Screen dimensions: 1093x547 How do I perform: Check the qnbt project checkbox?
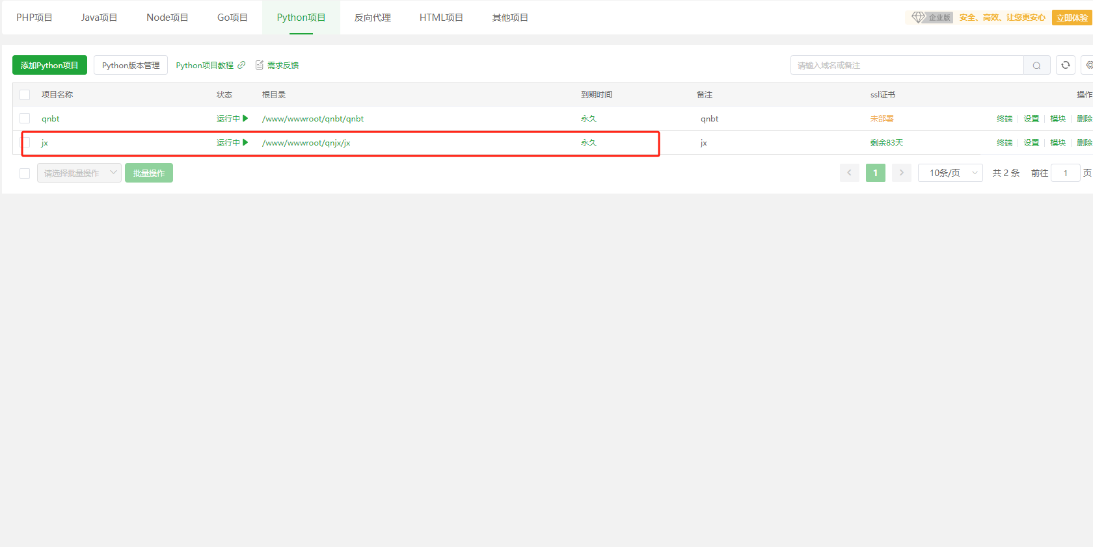25,118
